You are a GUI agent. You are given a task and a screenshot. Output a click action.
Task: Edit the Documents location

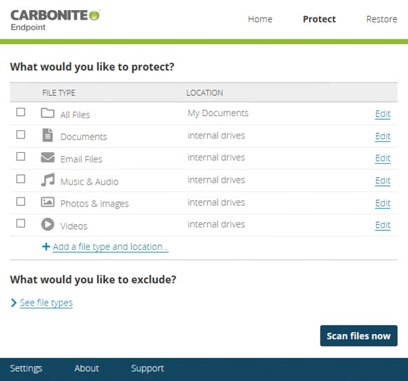[x=383, y=136]
